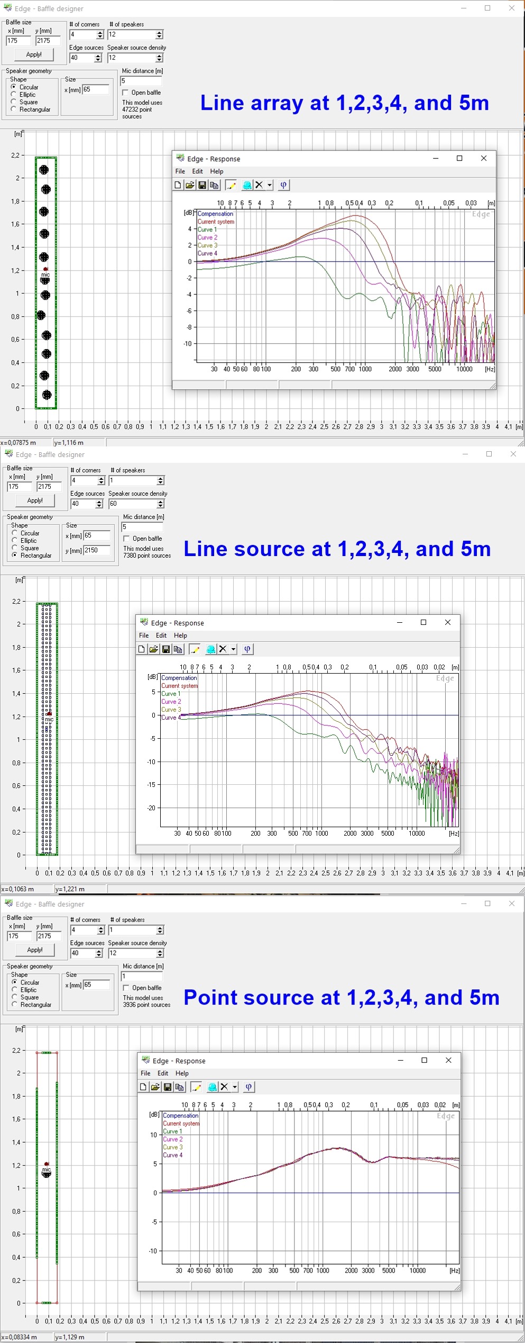This screenshot has width=525, height=1343.
Task: Click pencil edit icon in Point source Response window
Action: [196, 1087]
